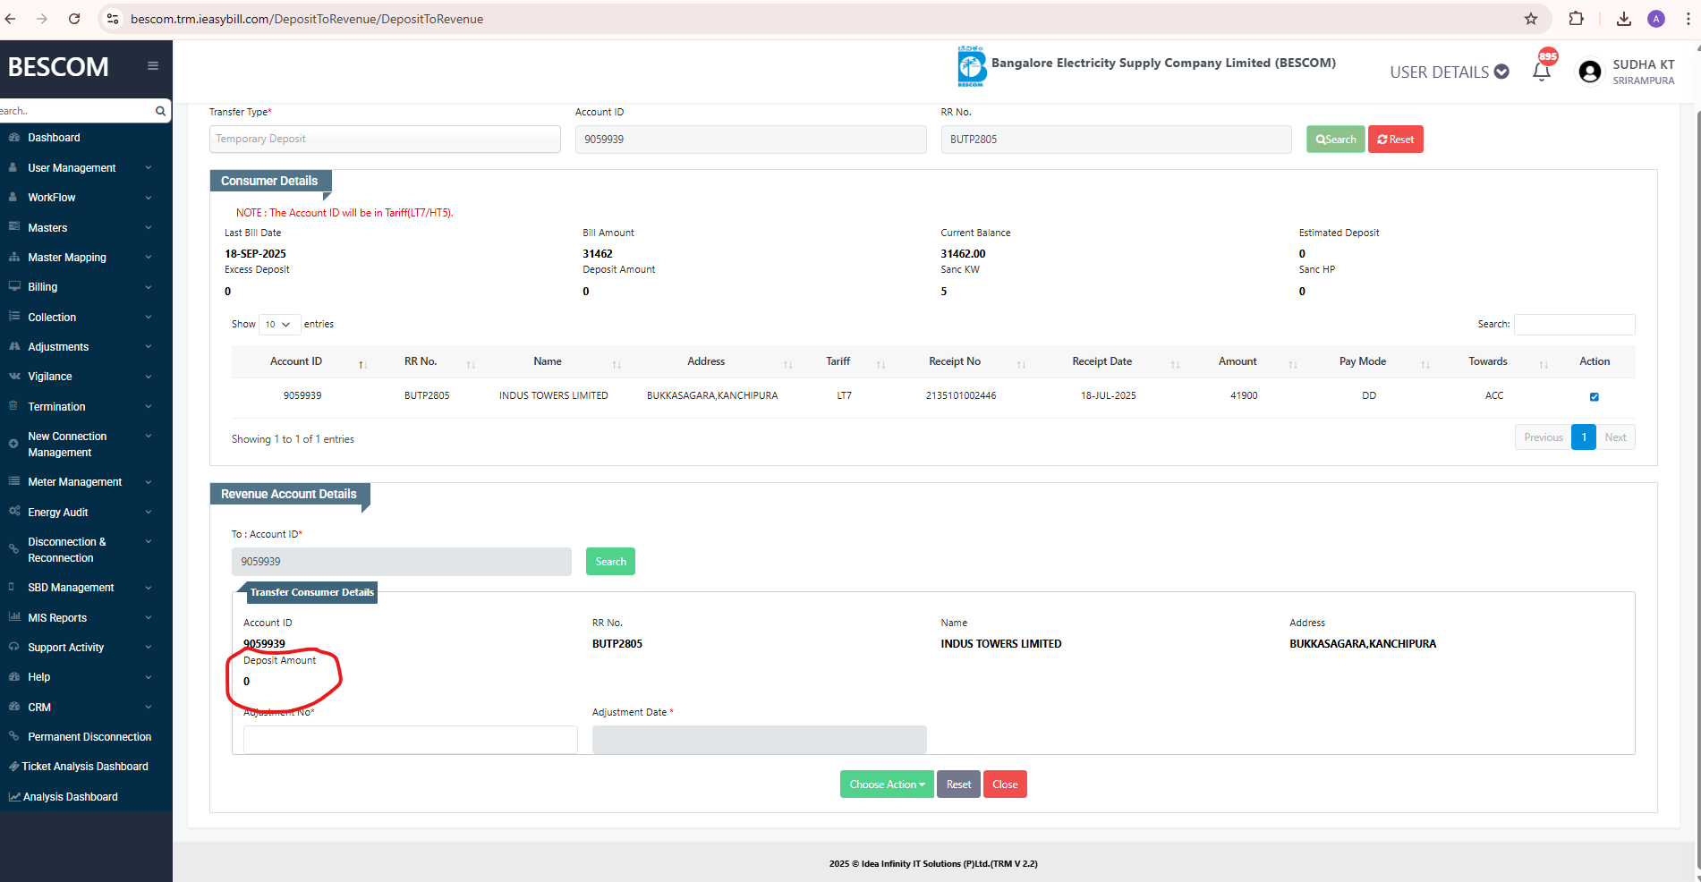Open the Show entries count dropdown
This screenshot has width=1701, height=882.
tap(278, 325)
